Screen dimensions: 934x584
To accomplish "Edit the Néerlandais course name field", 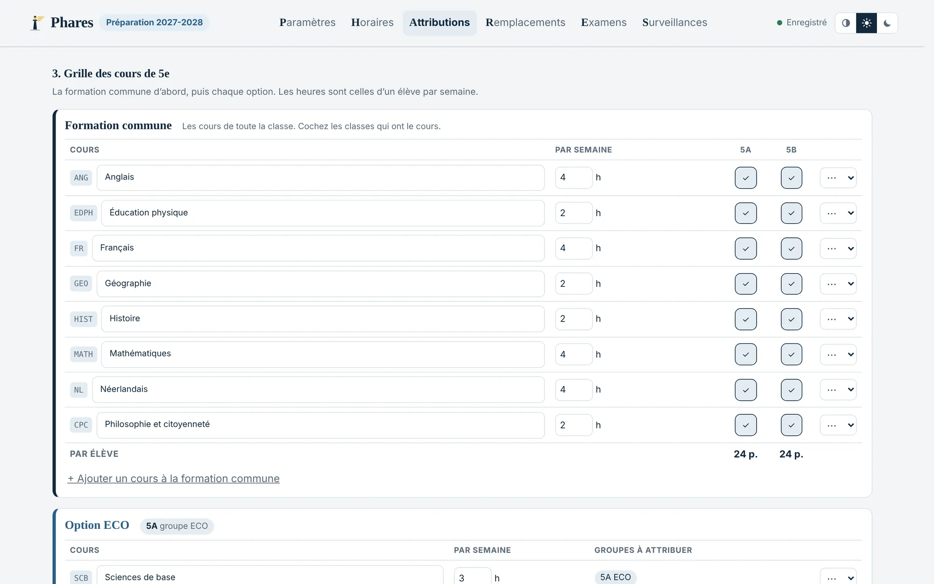I will click(x=318, y=390).
